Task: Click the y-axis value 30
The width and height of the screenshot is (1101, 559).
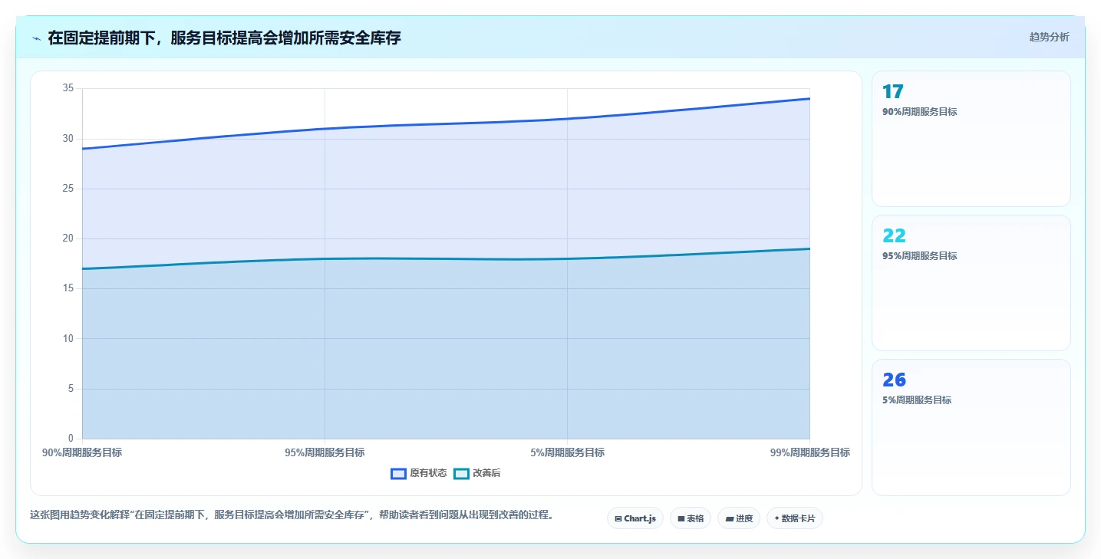Action: tap(68, 139)
